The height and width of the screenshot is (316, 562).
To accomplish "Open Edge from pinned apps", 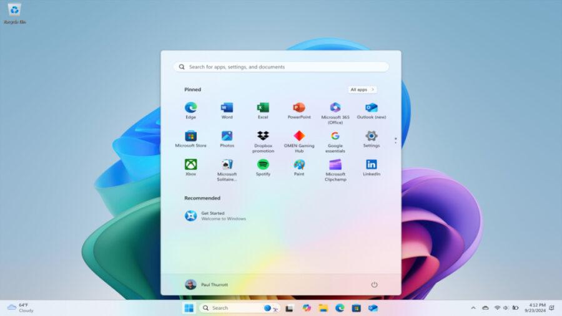I will coord(190,110).
